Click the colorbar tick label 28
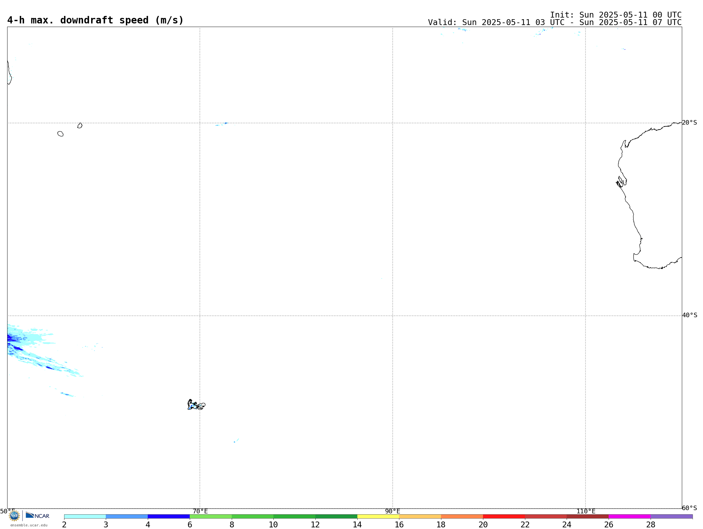The width and height of the screenshot is (703, 529). click(651, 525)
